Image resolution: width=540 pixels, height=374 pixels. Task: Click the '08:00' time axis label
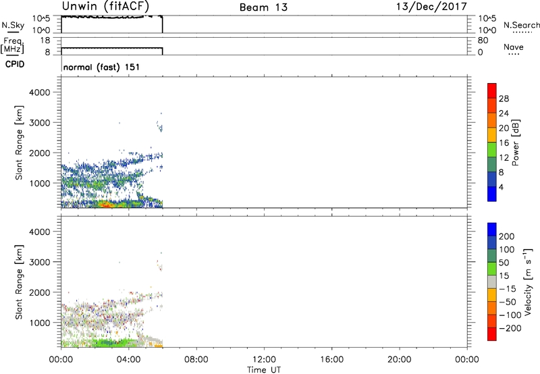(x=196, y=360)
